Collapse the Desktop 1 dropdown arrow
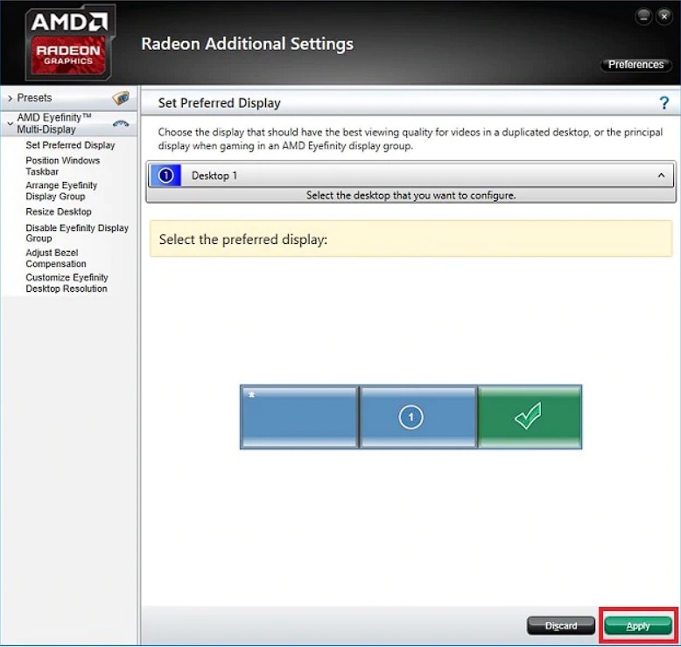681x647 pixels. click(x=661, y=176)
